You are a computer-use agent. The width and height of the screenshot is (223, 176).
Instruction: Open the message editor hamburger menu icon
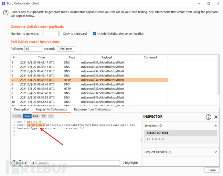(x=51, y=116)
